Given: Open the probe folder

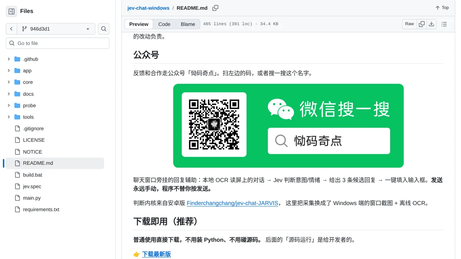Looking at the screenshot, I should [30, 105].
